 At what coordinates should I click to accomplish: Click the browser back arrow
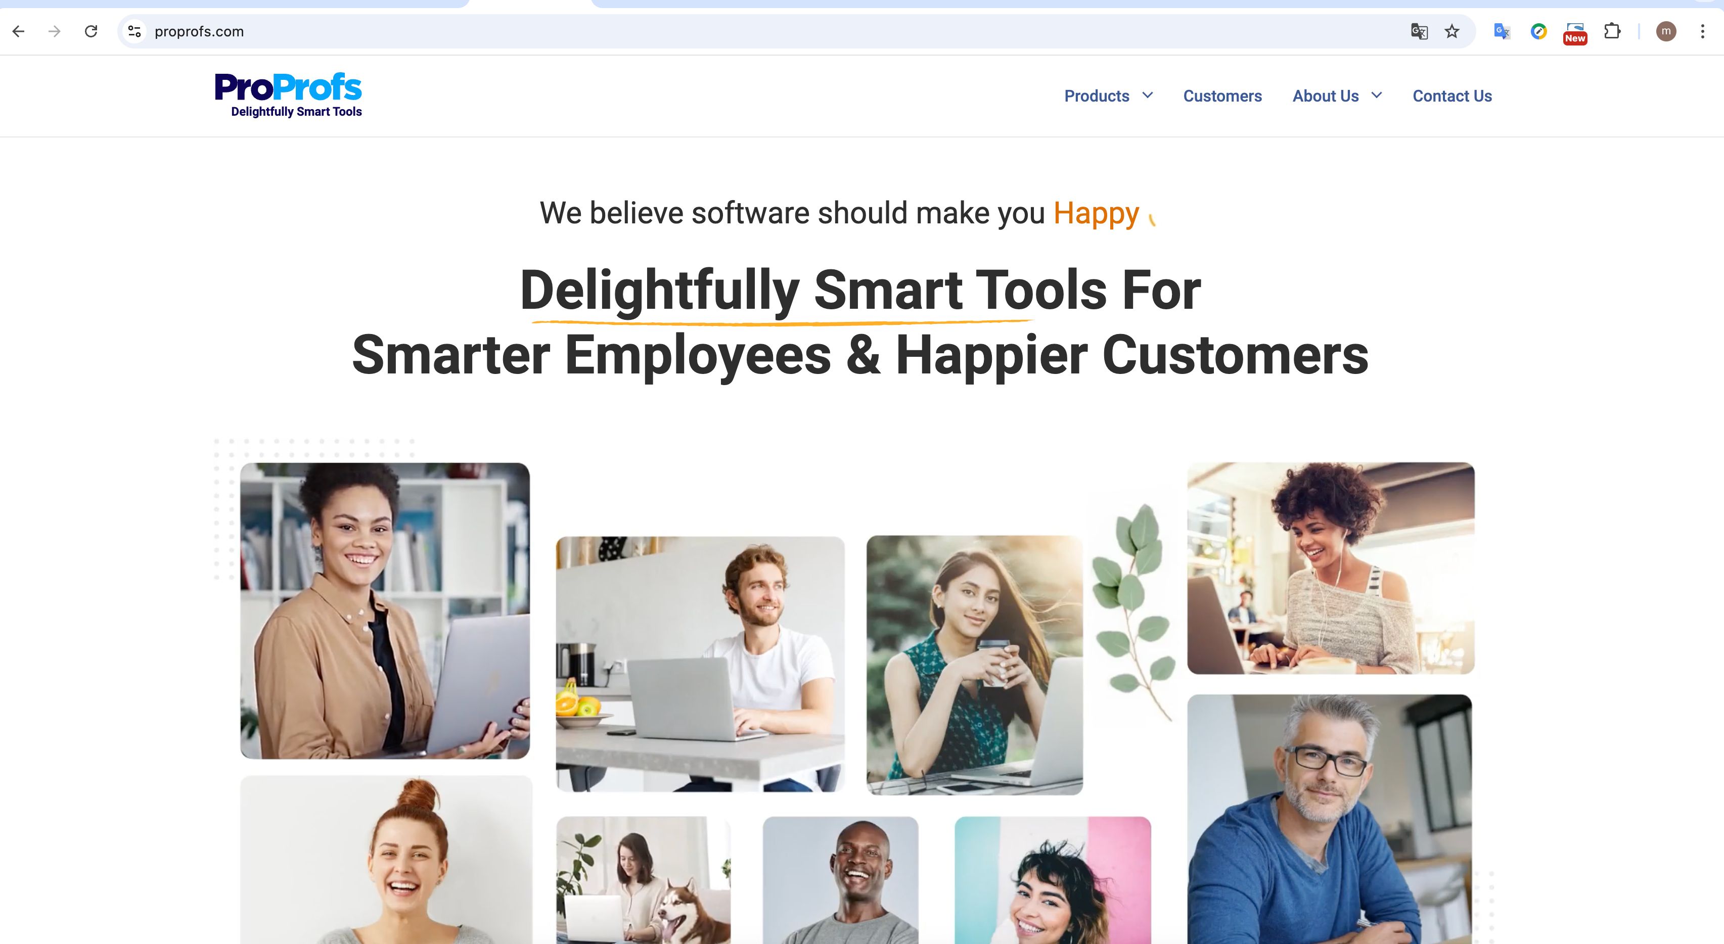pyautogui.click(x=19, y=31)
